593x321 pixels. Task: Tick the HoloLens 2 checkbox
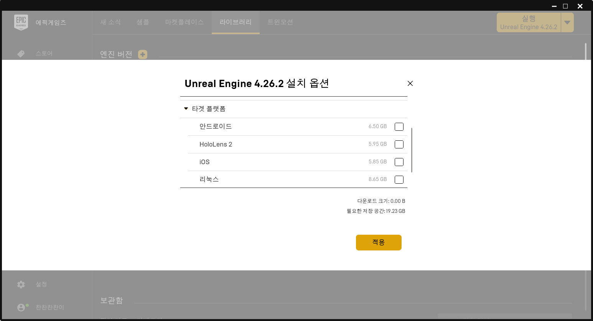[399, 144]
